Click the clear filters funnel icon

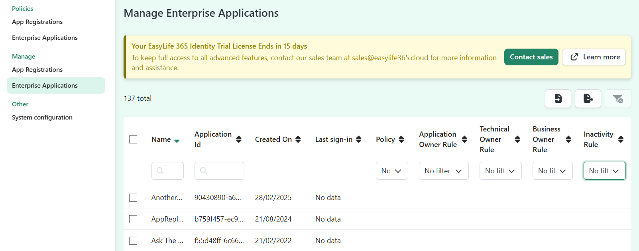(x=618, y=98)
